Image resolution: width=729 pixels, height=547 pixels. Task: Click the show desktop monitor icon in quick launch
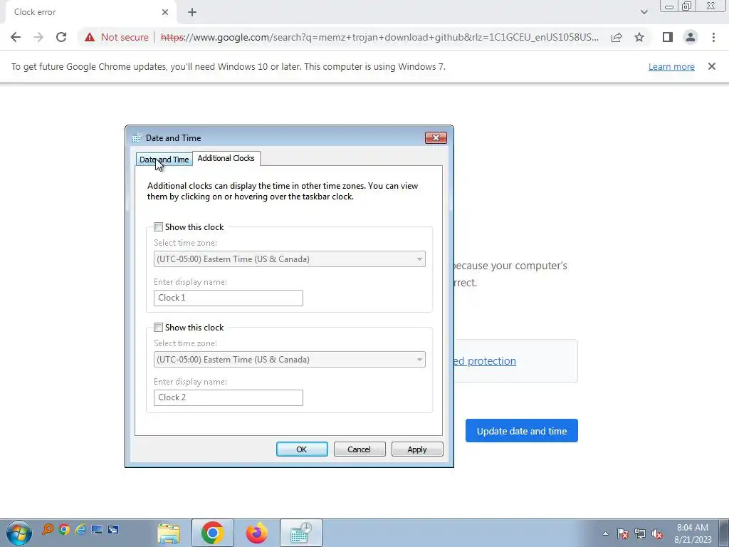97,529
